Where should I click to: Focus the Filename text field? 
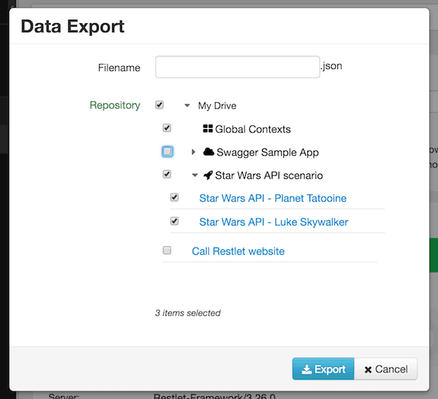click(237, 67)
